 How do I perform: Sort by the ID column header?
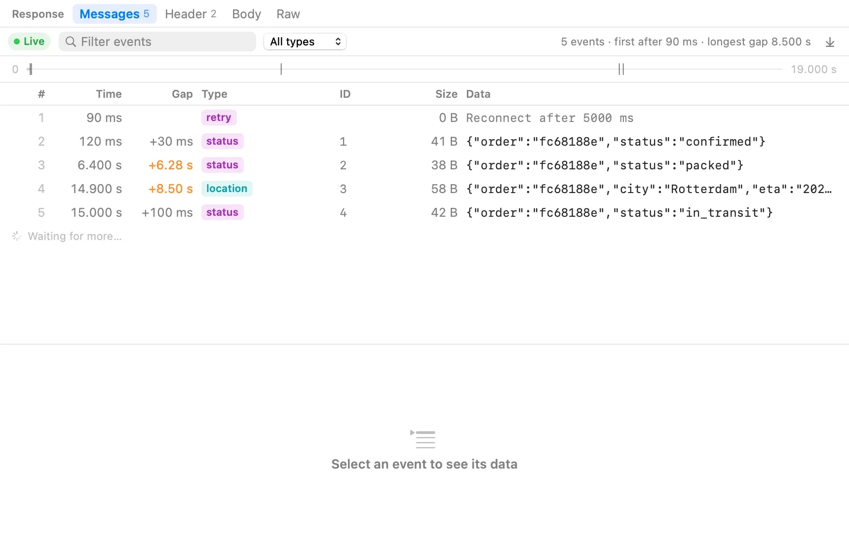pyautogui.click(x=345, y=94)
